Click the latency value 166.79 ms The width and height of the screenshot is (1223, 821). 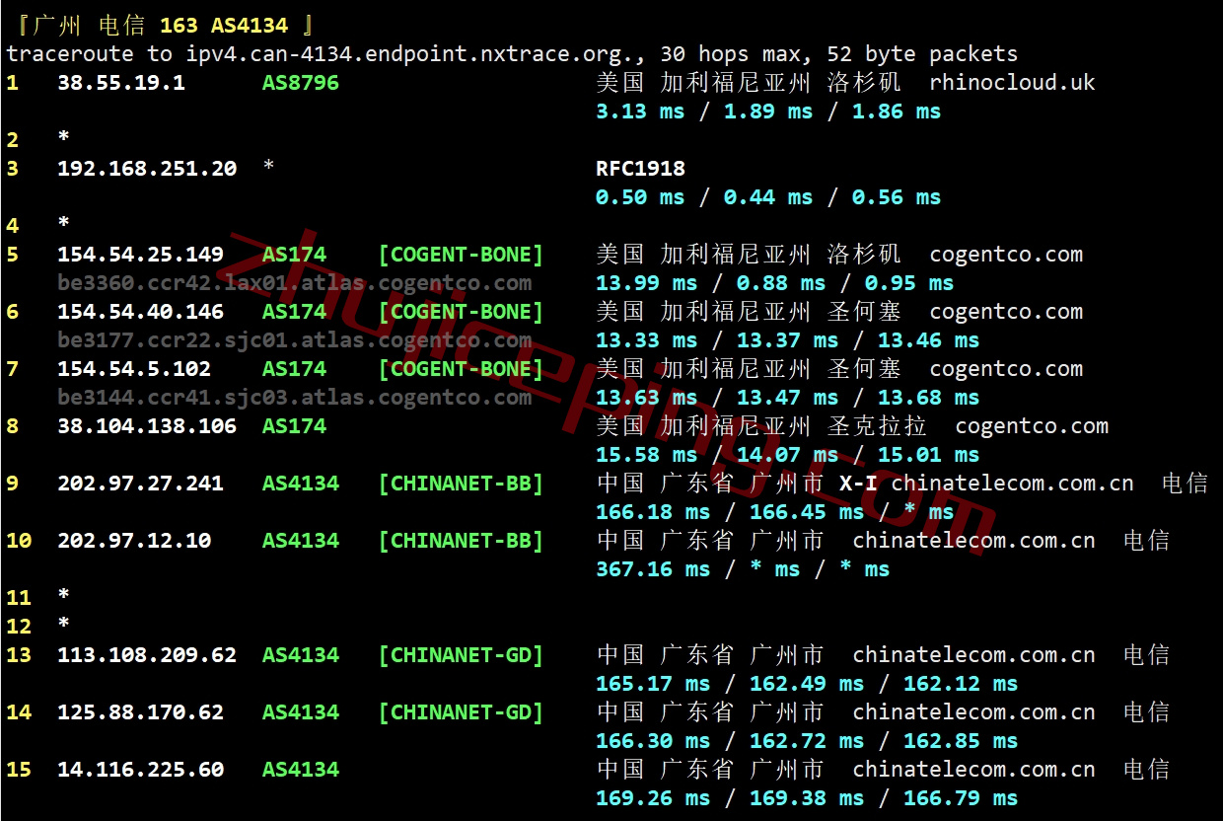961,798
